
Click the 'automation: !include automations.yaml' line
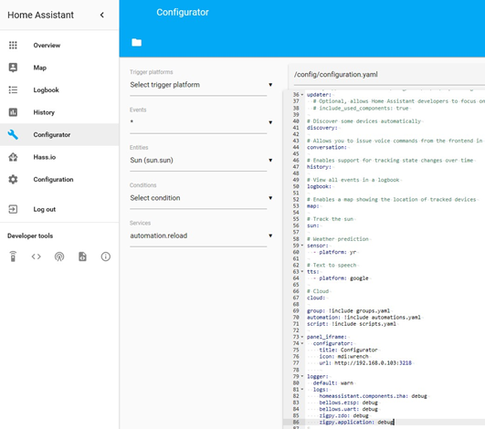coord(364,318)
